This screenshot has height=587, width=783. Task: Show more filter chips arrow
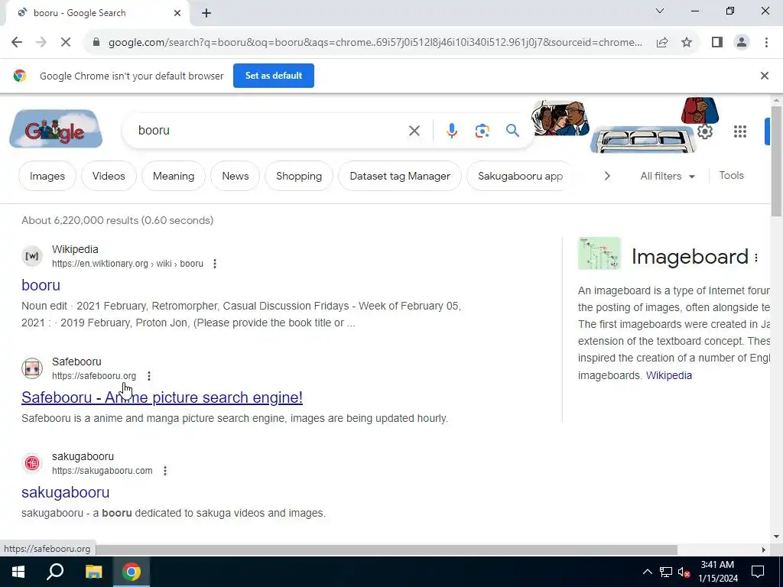pyautogui.click(x=606, y=176)
